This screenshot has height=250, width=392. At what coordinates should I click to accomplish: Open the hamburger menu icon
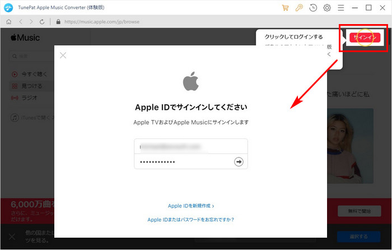[340, 8]
